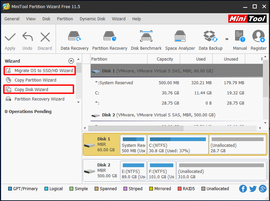The image size is (270, 201).
Task: Click the Copy Partition Wizard icon
Action: coord(8,80)
